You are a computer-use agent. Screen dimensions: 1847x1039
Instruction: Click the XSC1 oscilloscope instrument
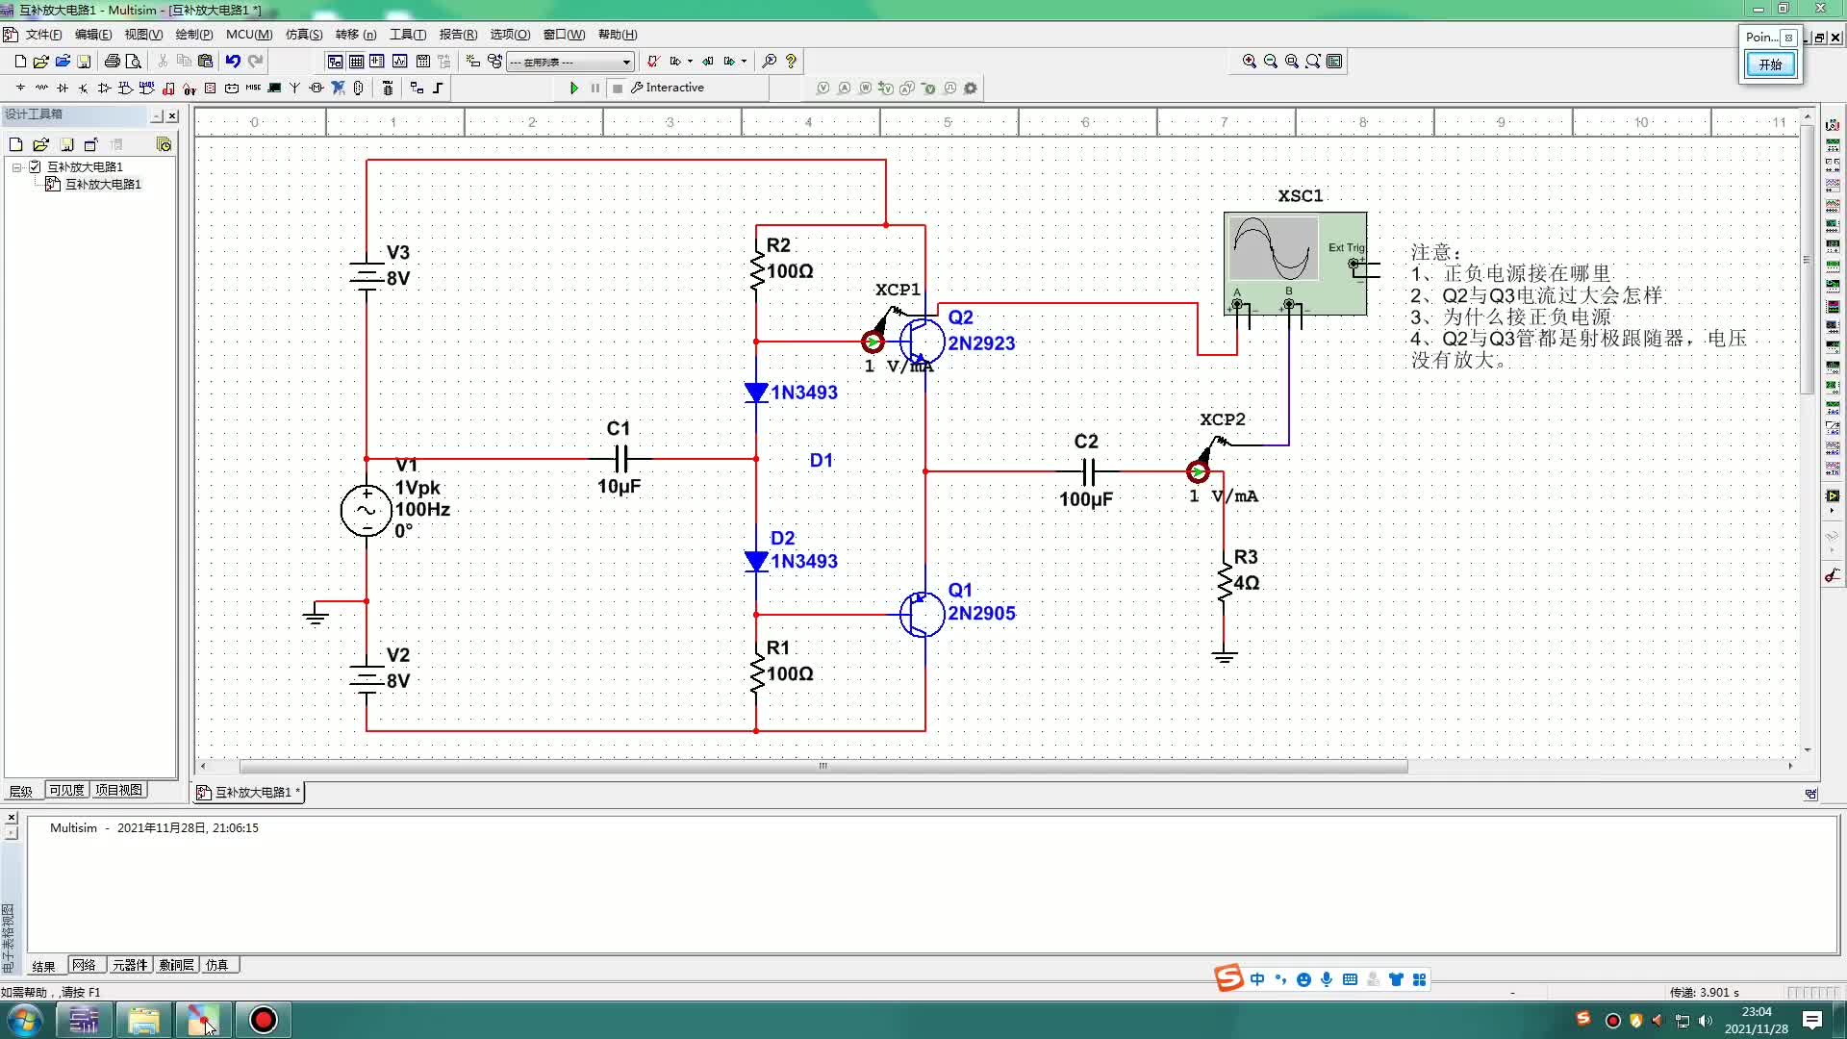(x=1295, y=263)
